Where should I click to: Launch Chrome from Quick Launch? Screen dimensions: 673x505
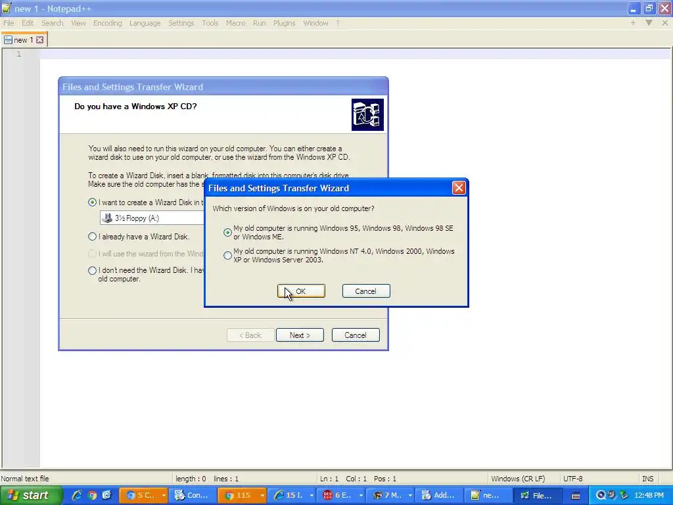[x=92, y=495]
